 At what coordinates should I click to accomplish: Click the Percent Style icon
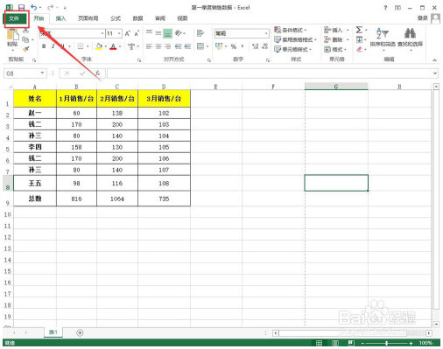(x=234, y=46)
